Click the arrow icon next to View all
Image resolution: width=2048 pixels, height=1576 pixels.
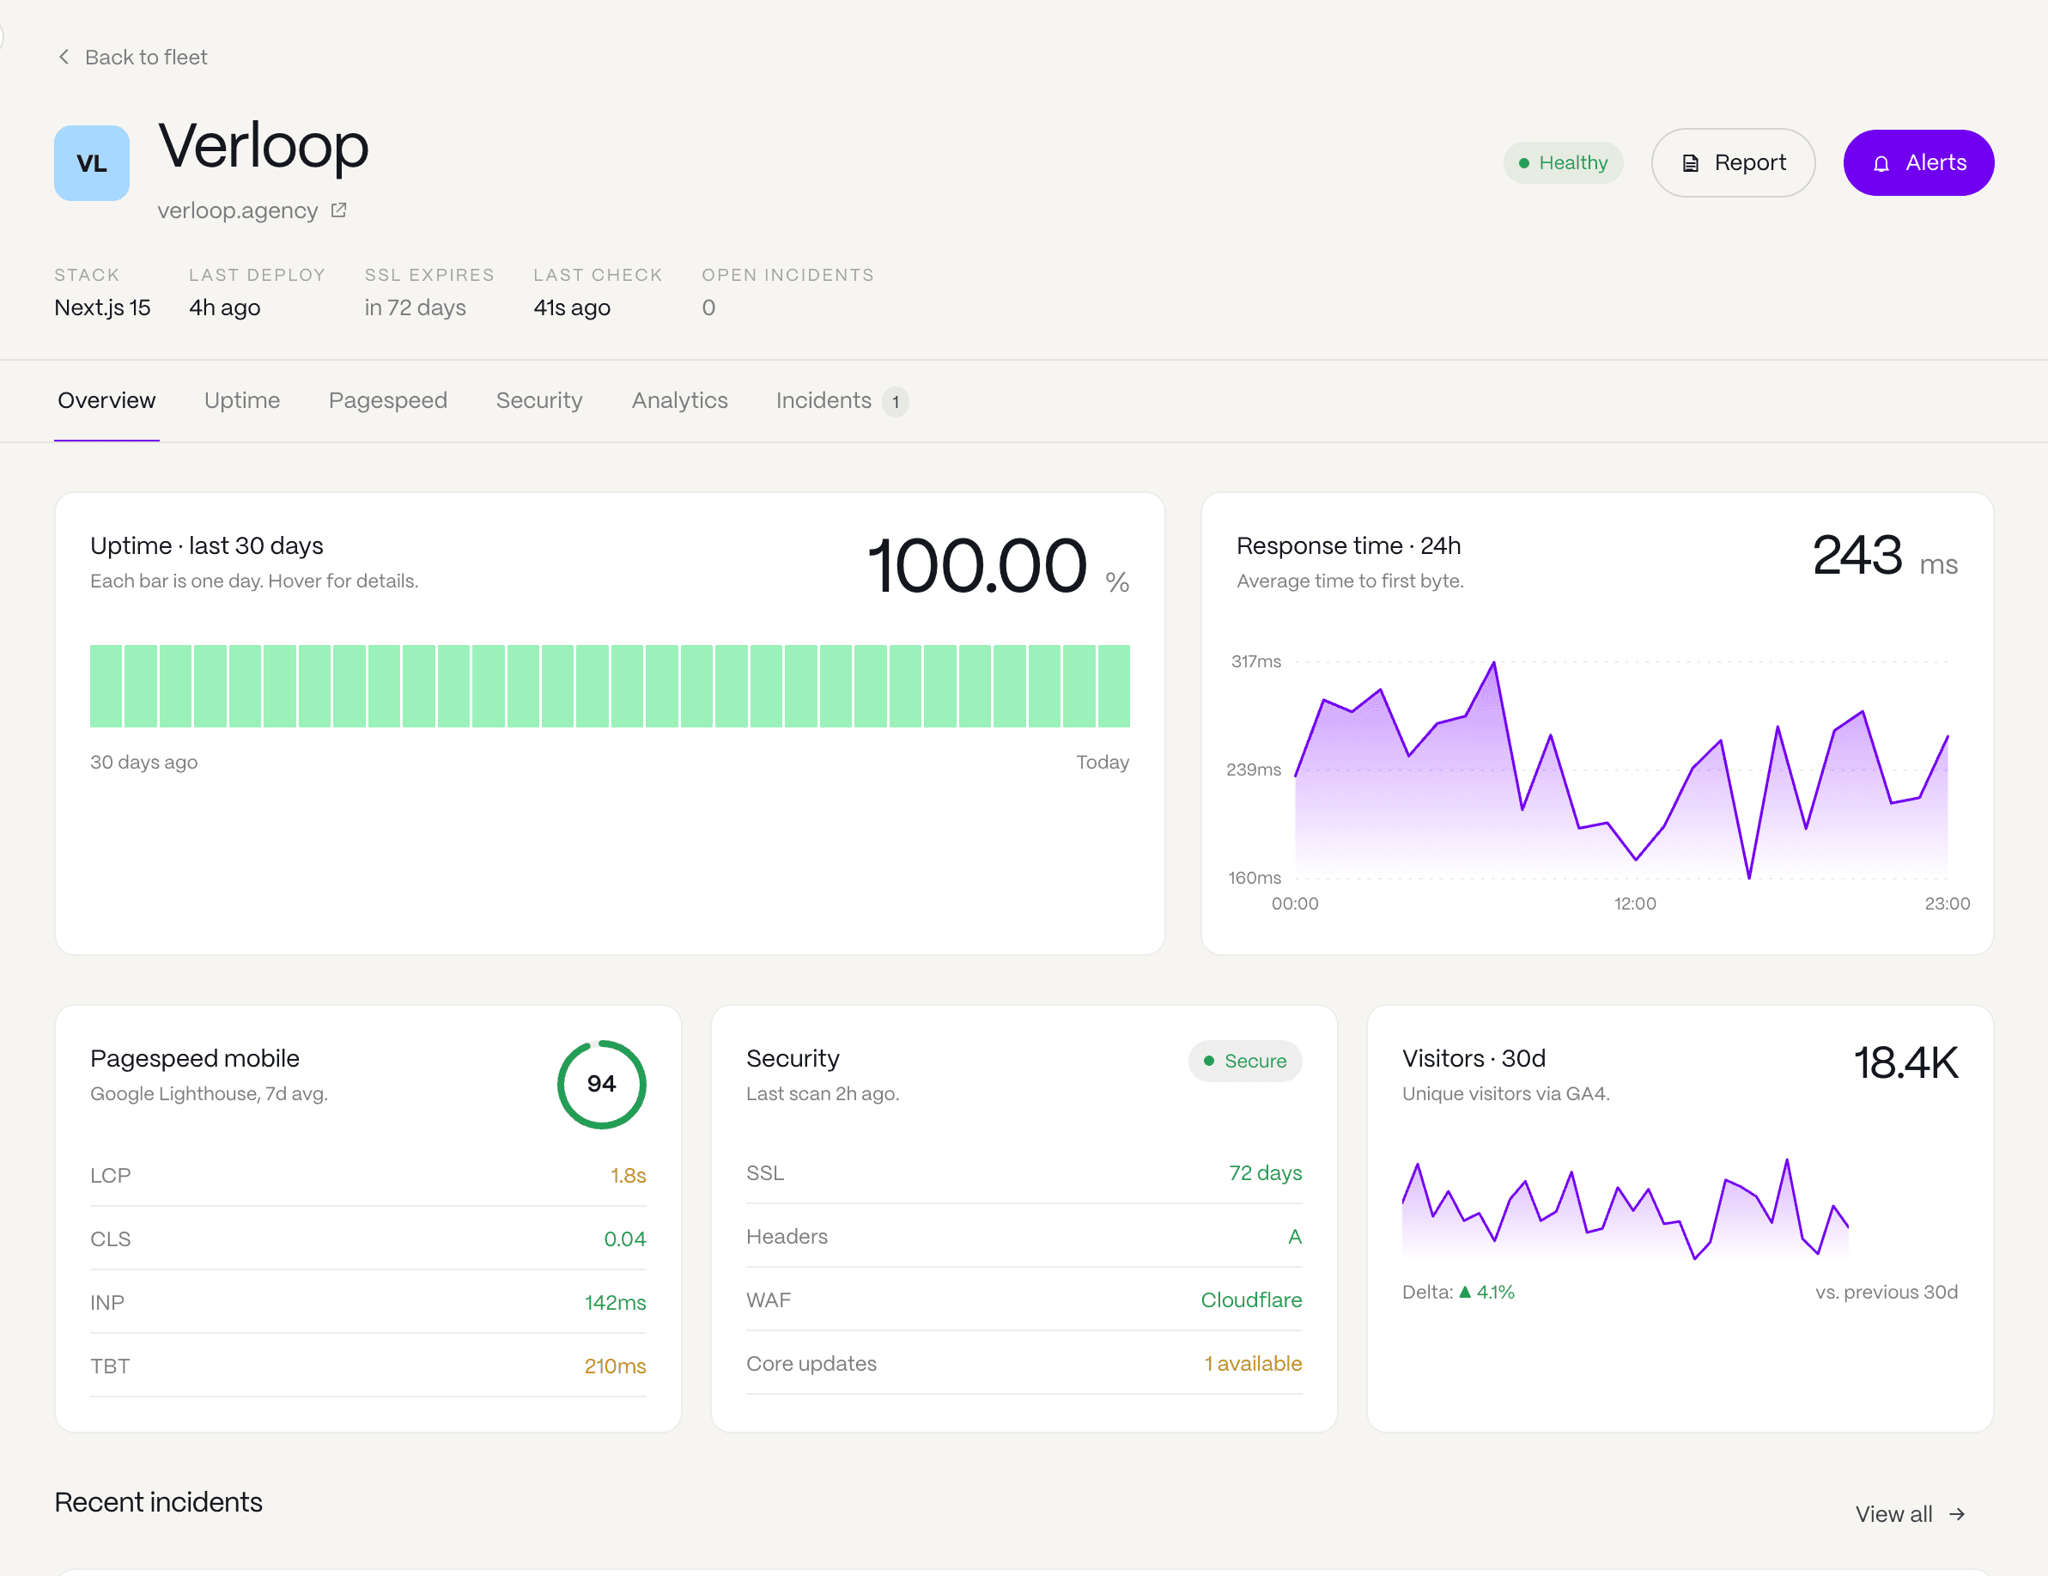[1957, 1514]
